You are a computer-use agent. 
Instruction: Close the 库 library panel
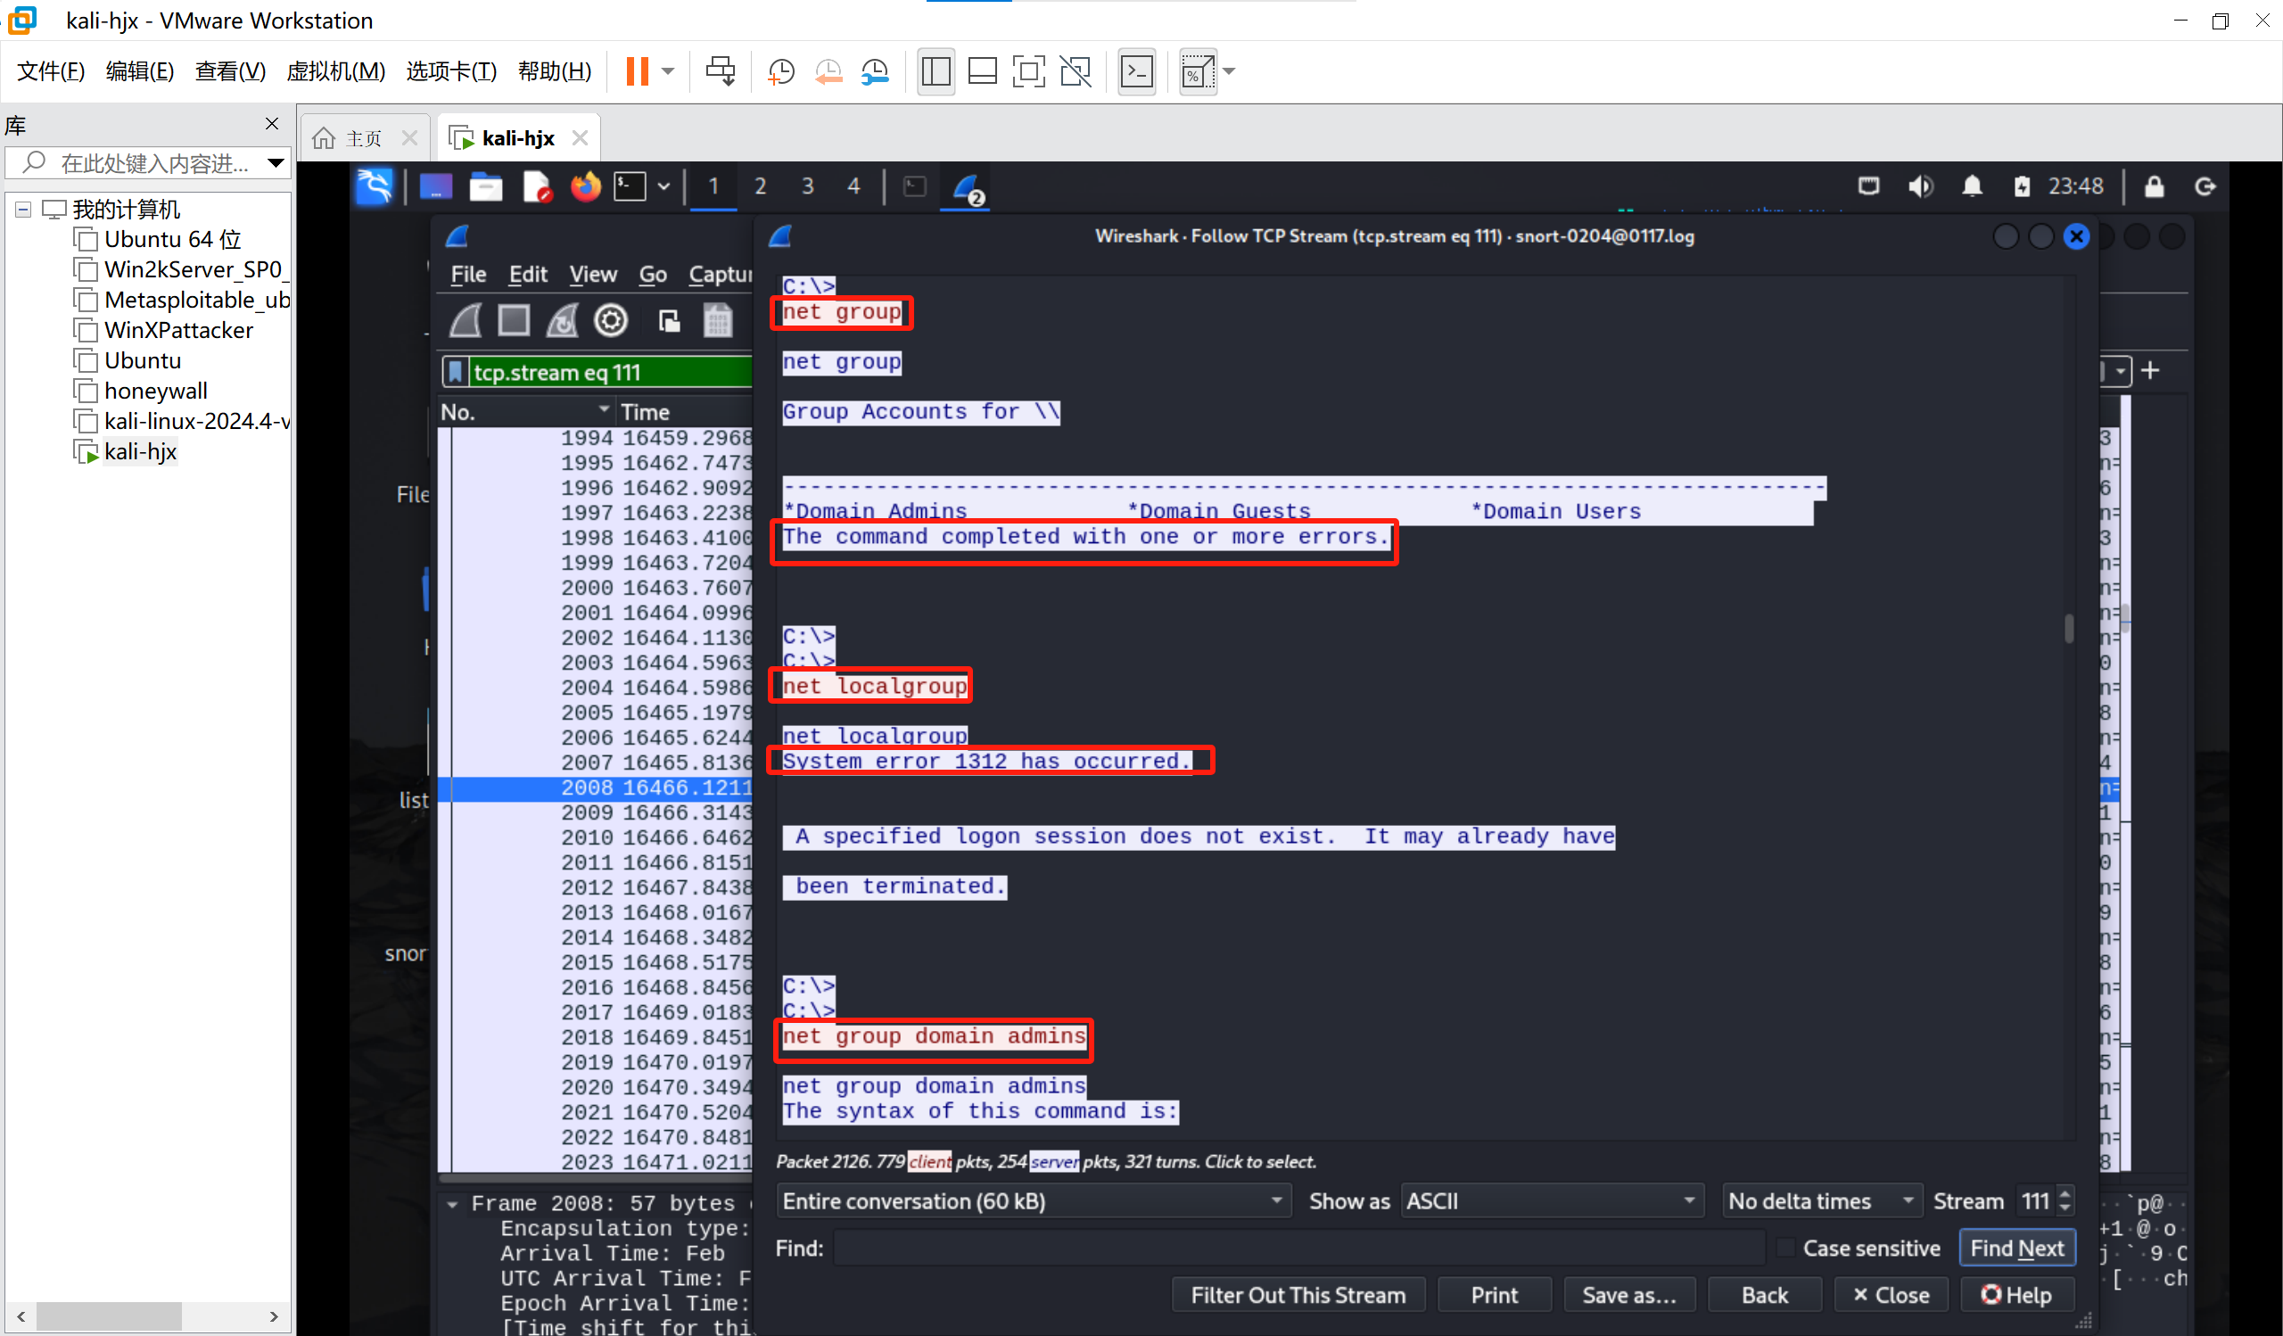pos(272,123)
